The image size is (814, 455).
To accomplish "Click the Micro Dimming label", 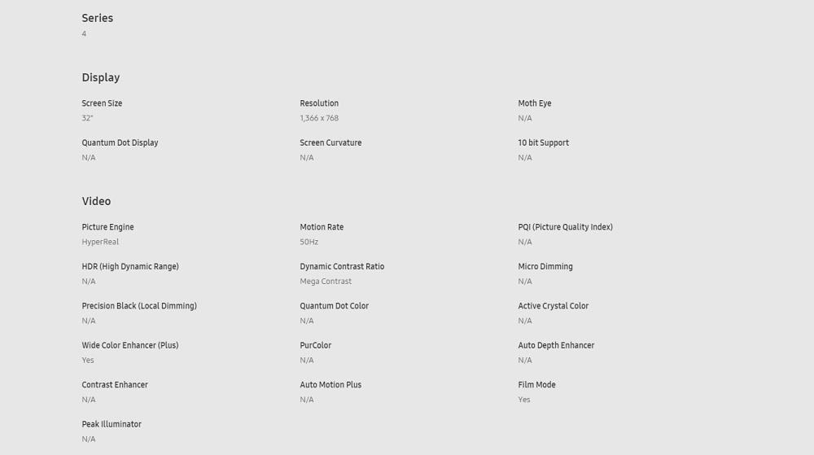I will click(x=545, y=267).
